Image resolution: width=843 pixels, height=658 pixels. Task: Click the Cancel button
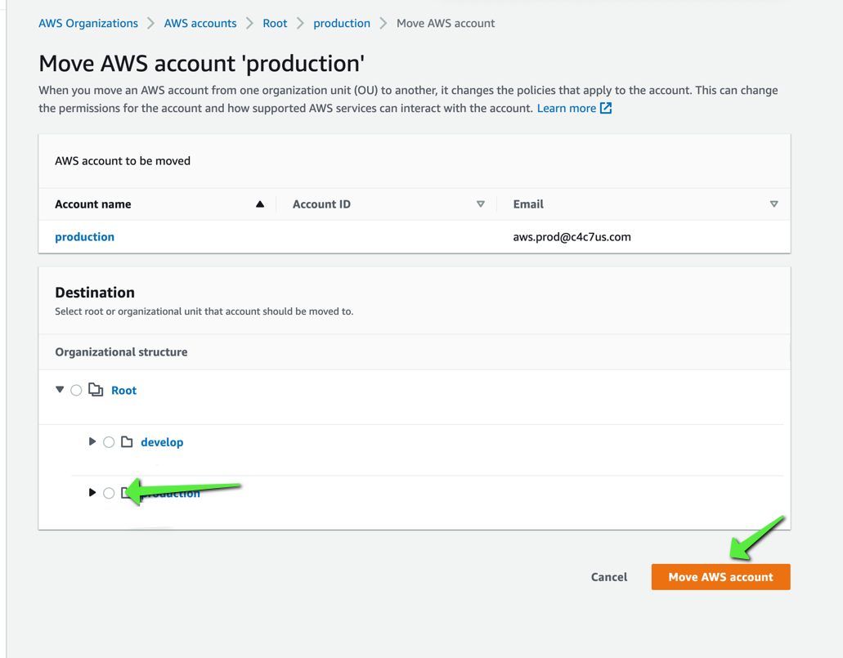(609, 577)
